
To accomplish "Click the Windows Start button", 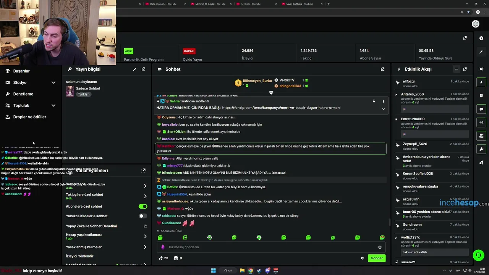I will point(214,270).
